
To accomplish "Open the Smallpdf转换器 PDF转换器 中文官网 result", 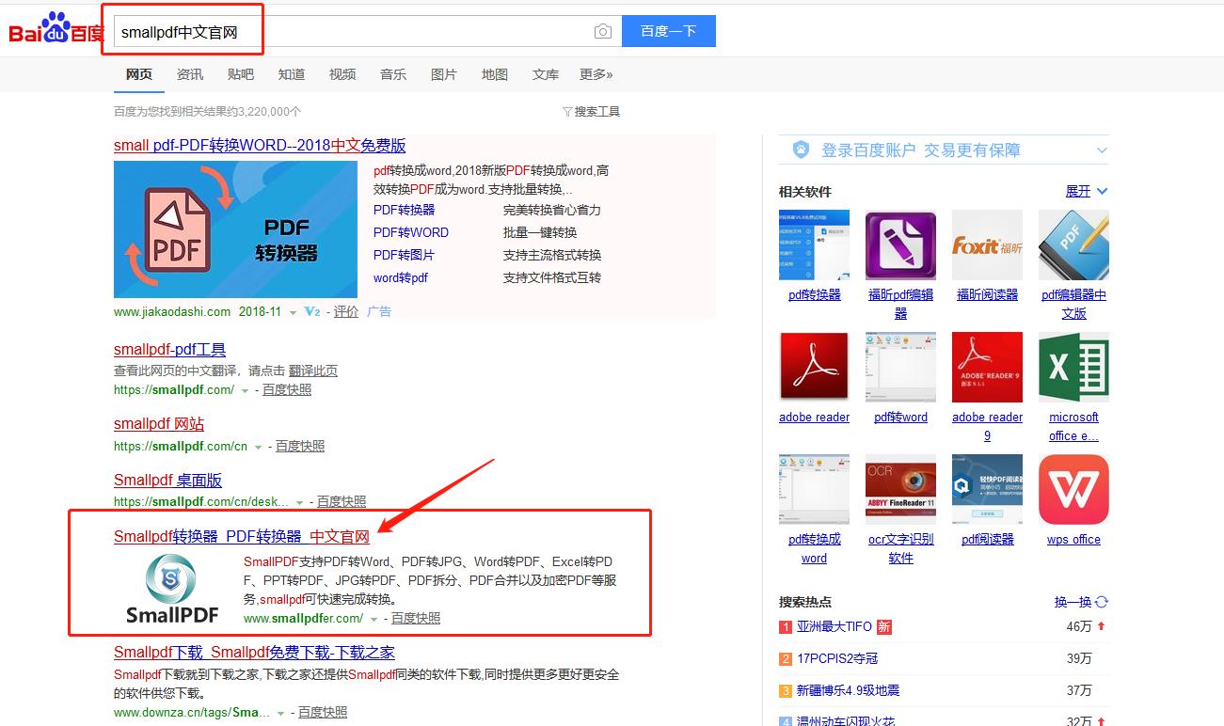I will click(x=242, y=537).
